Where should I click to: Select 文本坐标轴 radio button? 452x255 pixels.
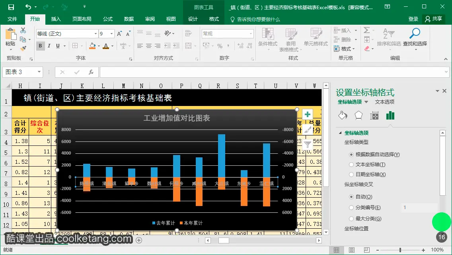click(x=351, y=165)
